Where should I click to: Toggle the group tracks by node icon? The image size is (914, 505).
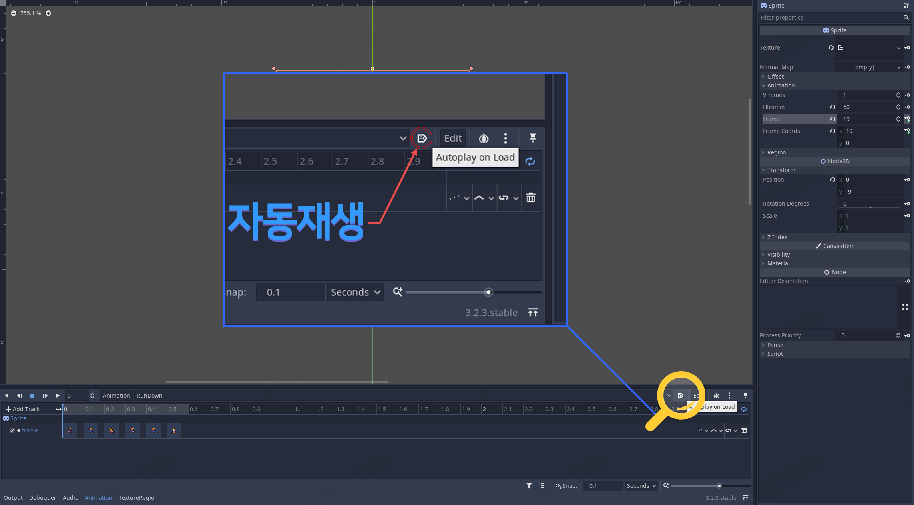pos(542,486)
